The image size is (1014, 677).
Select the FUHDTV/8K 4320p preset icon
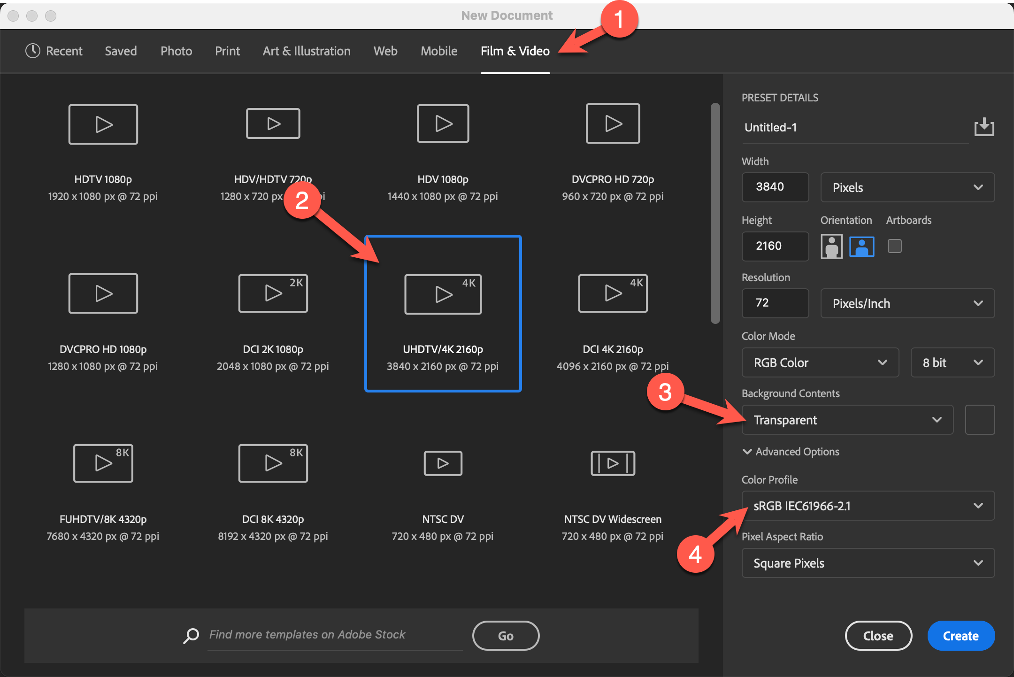click(x=103, y=463)
